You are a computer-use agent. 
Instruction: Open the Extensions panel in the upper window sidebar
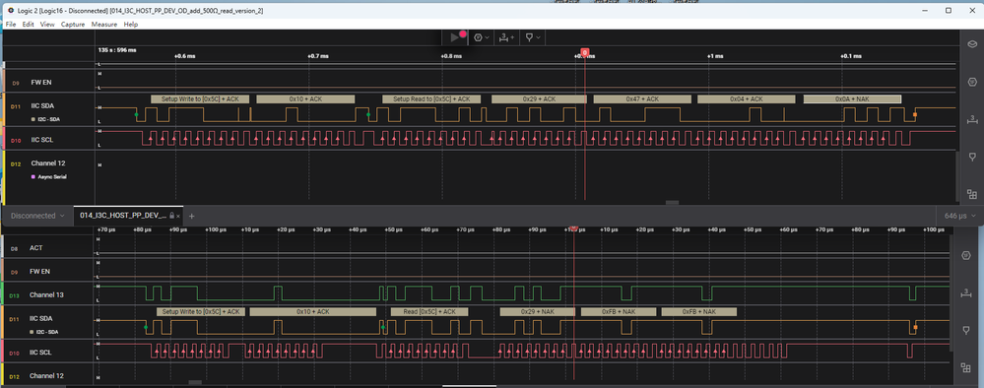972,194
